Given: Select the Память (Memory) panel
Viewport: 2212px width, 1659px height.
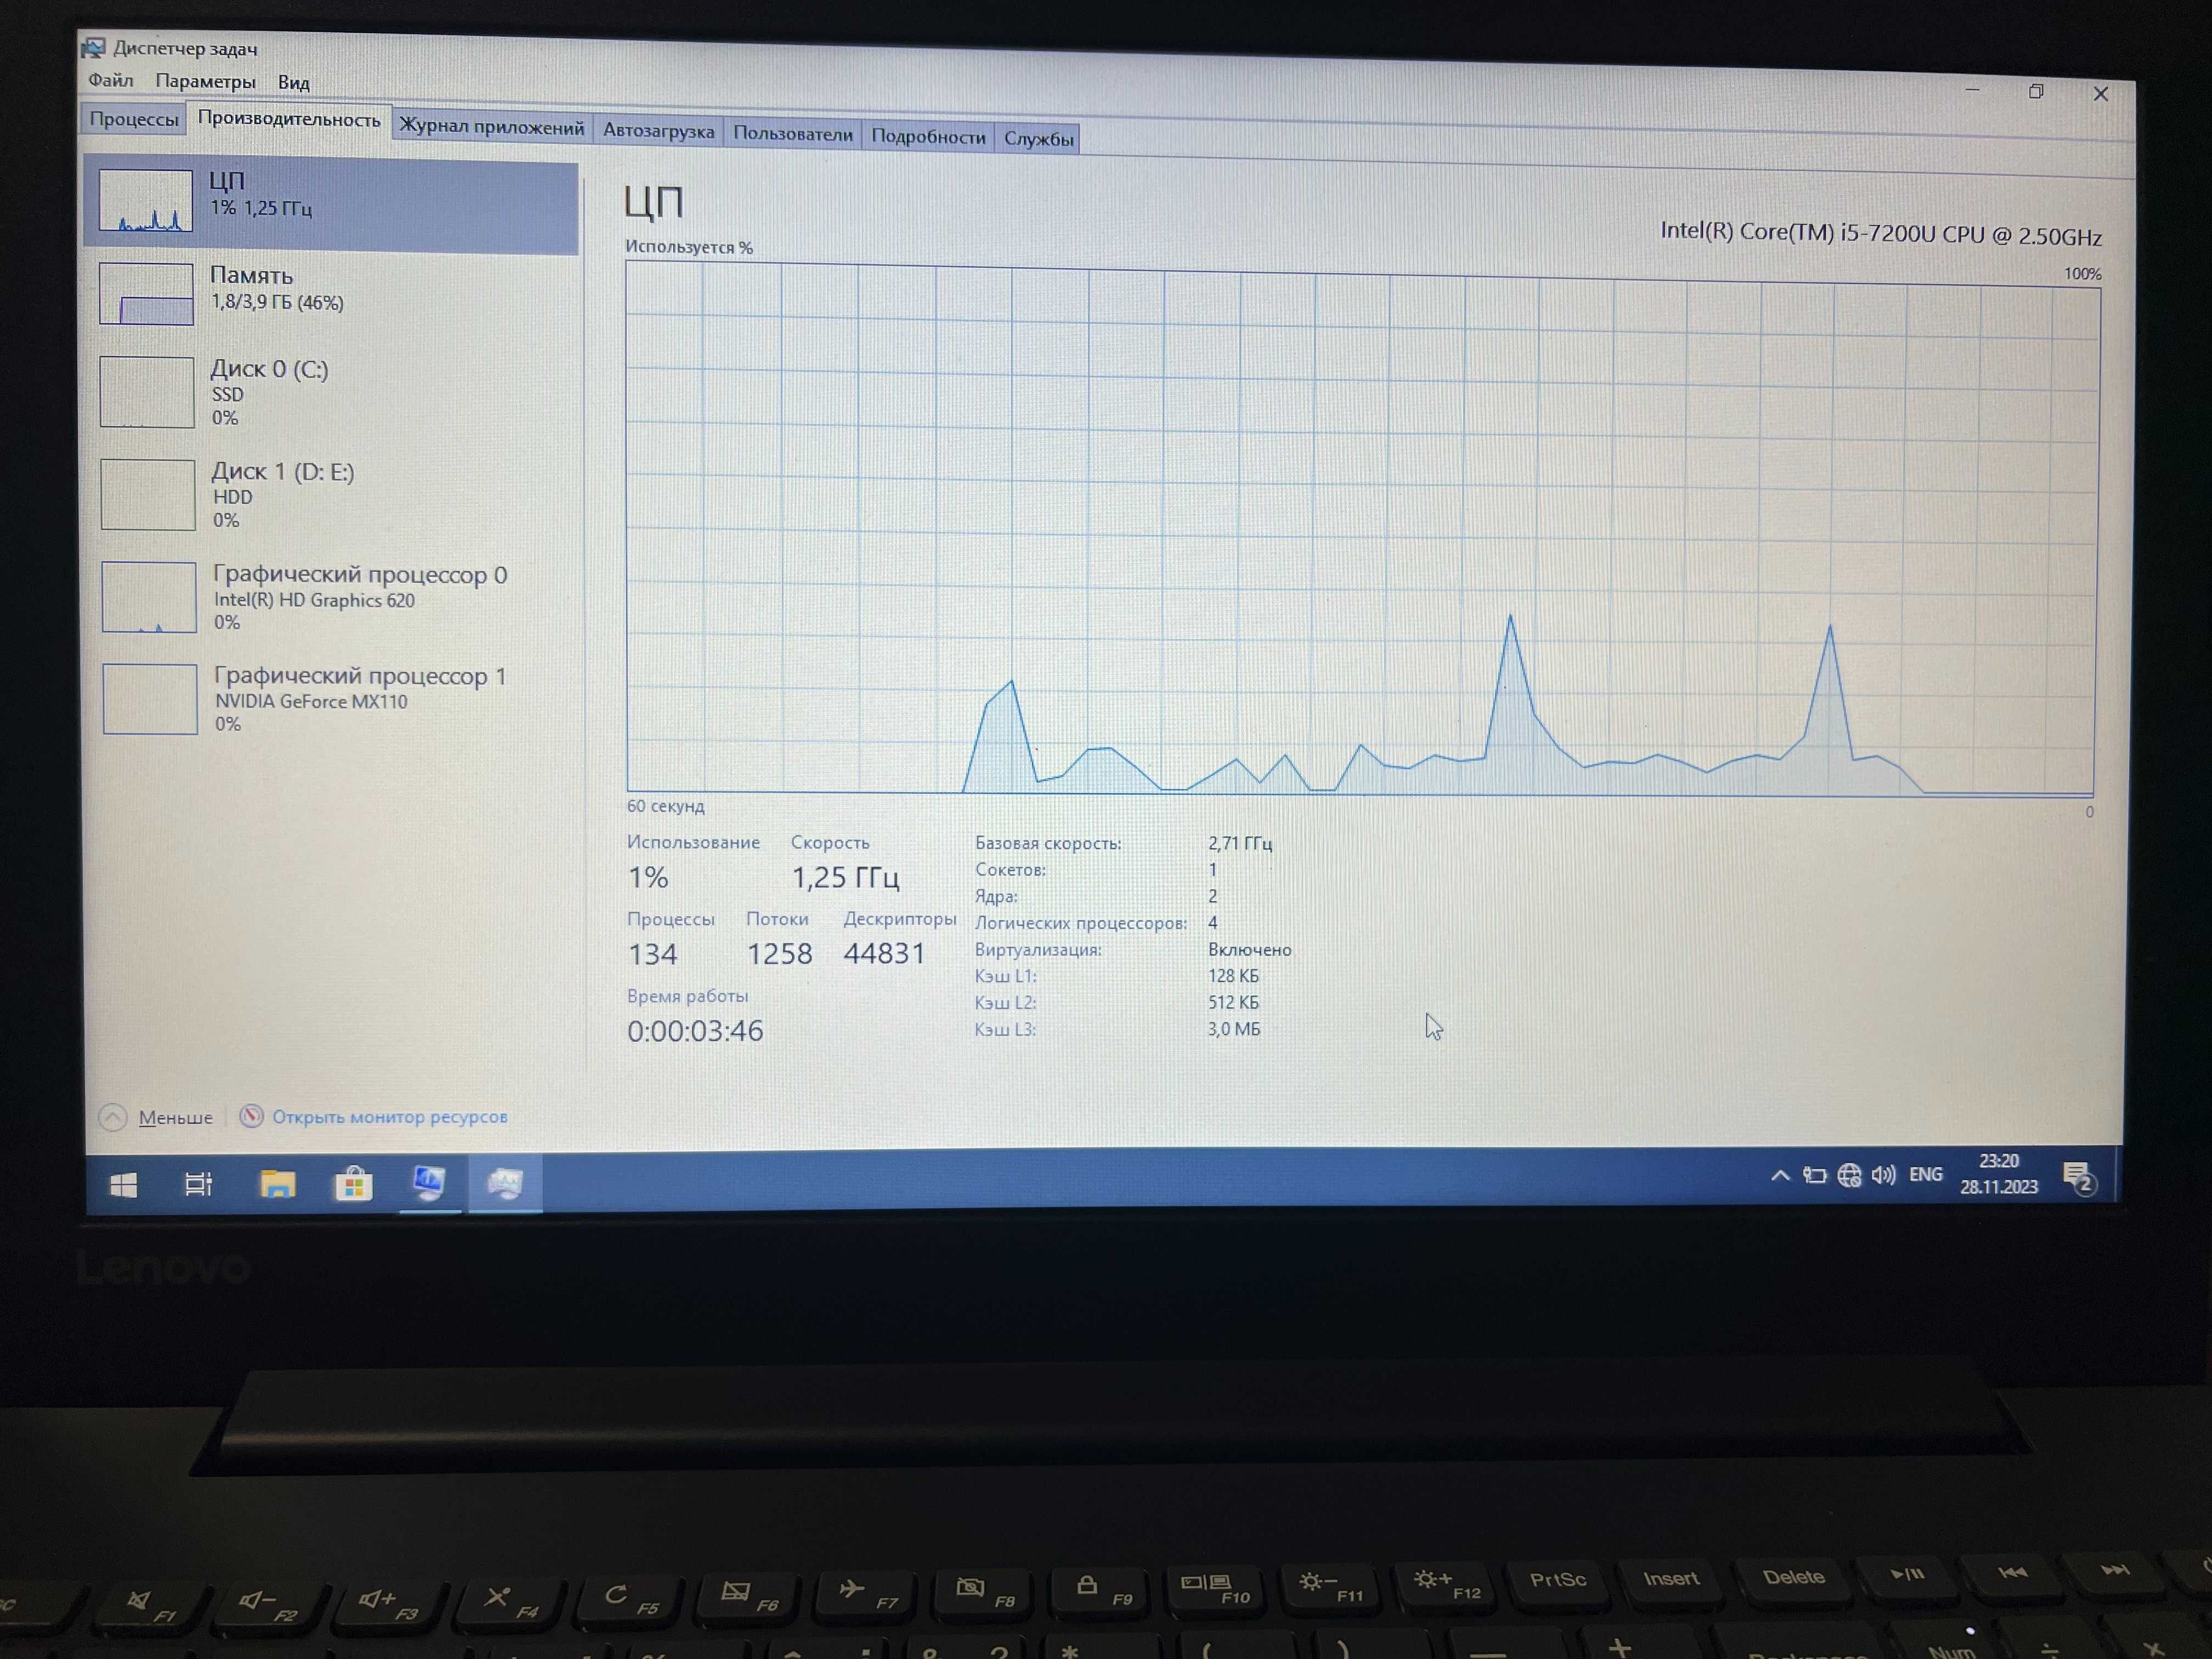Looking at the screenshot, I should tap(331, 295).
